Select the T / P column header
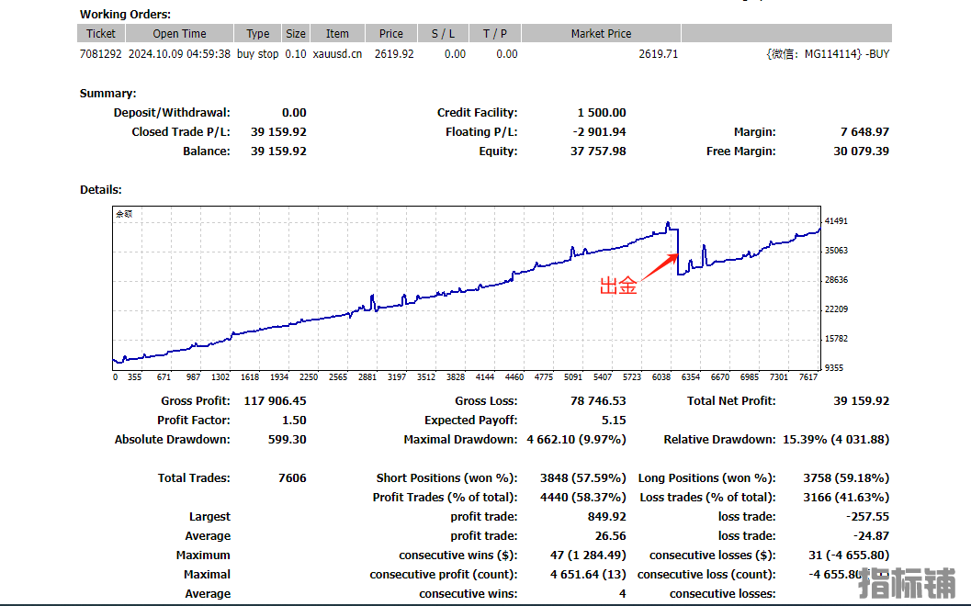Image resolution: width=971 pixels, height=606 pixels. pos(495,34)
